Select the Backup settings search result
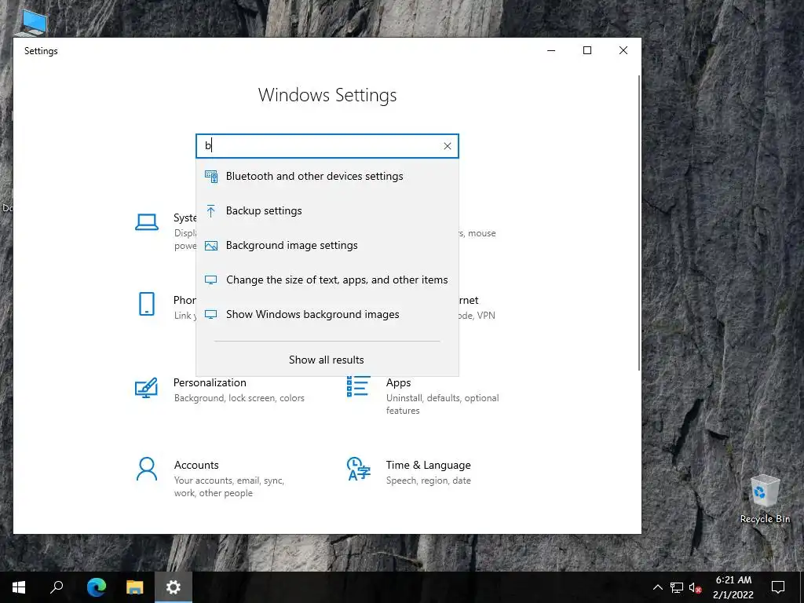 click(x=327, y=210)
